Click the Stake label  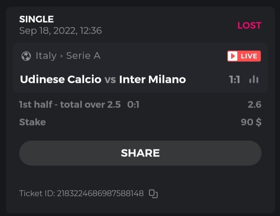32,122
